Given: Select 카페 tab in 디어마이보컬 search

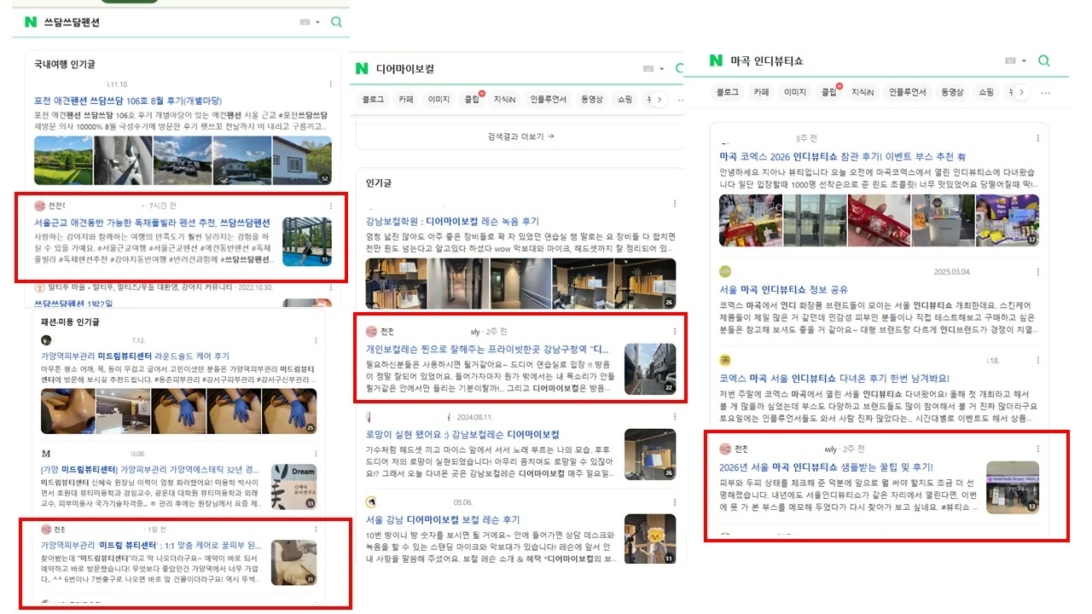Looking at the screenshot, I should (406, 100).
